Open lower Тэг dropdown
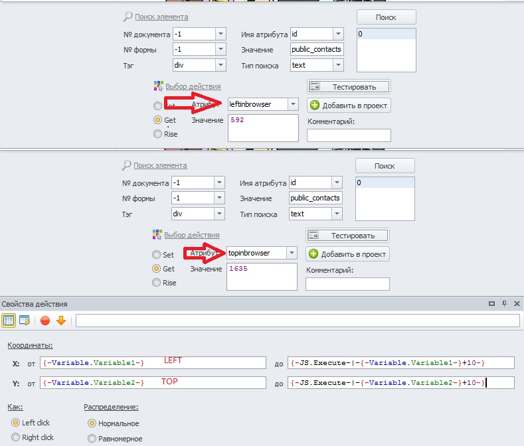 pyautogui.click(x=219, y=214)
